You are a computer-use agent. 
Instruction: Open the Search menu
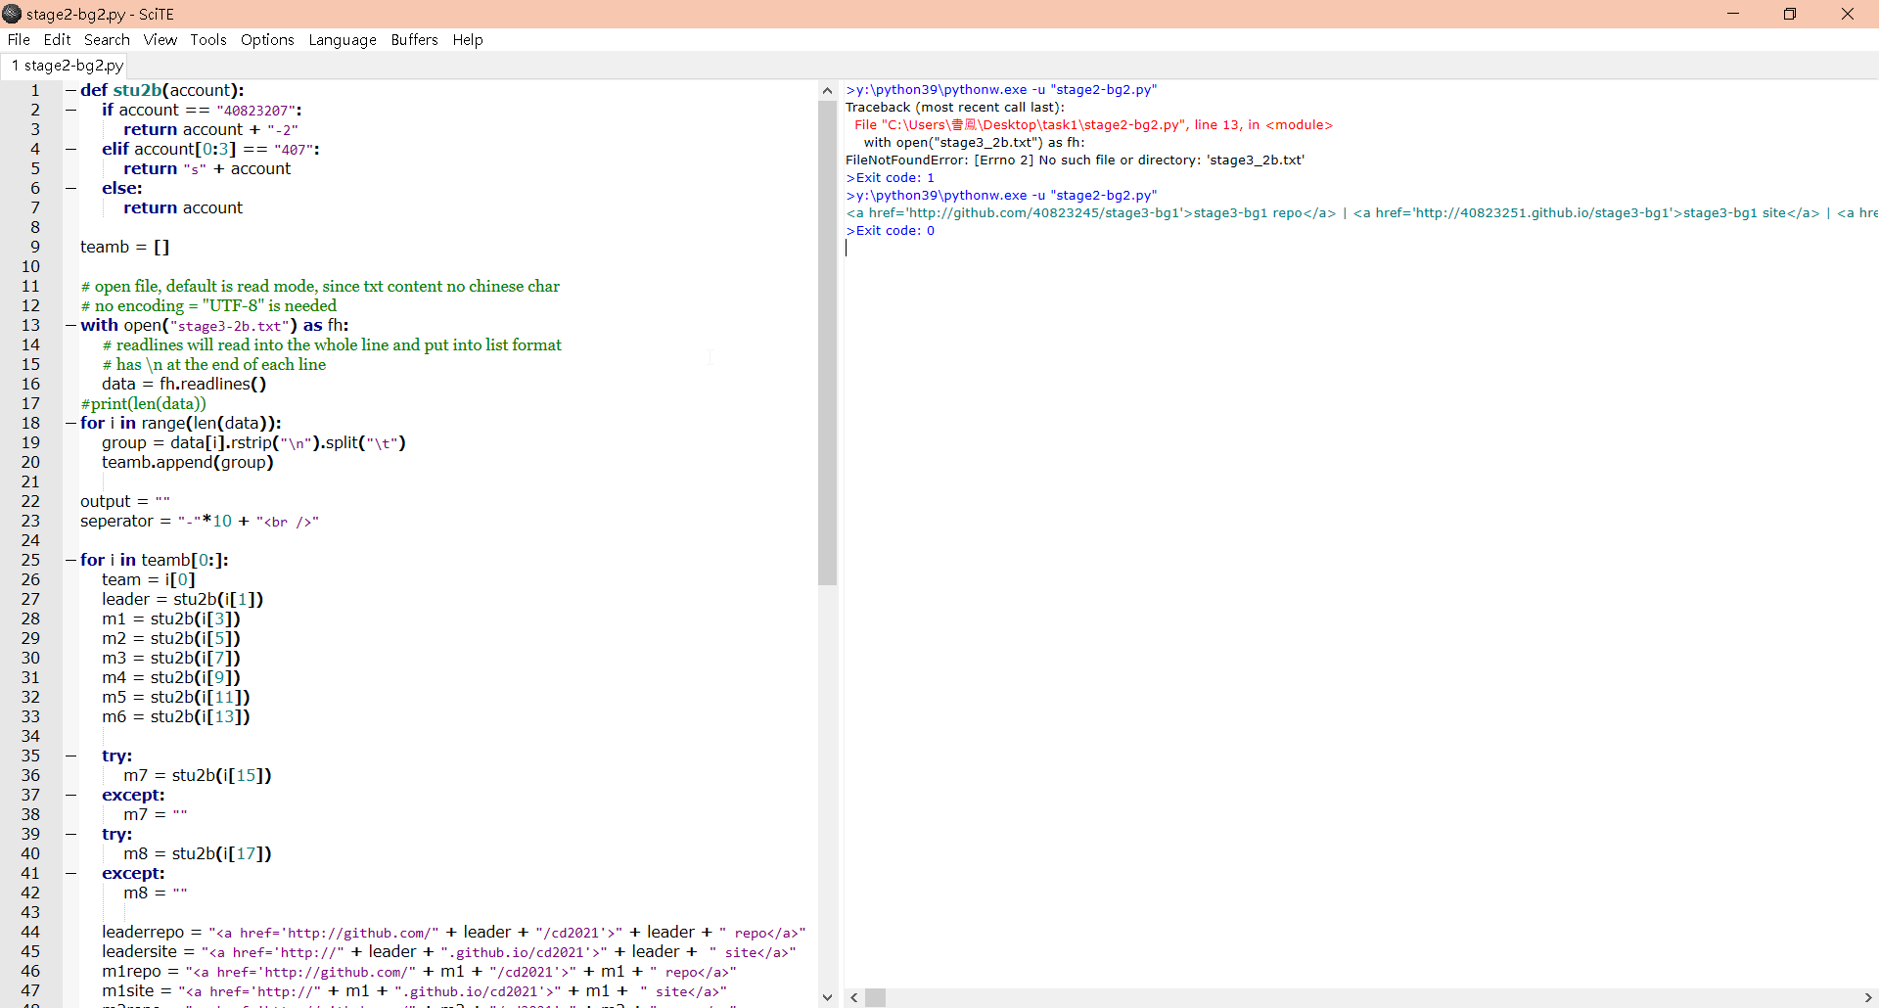tap(107, 40)
